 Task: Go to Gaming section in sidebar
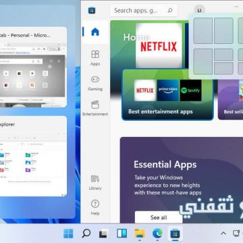coord(95,83)
